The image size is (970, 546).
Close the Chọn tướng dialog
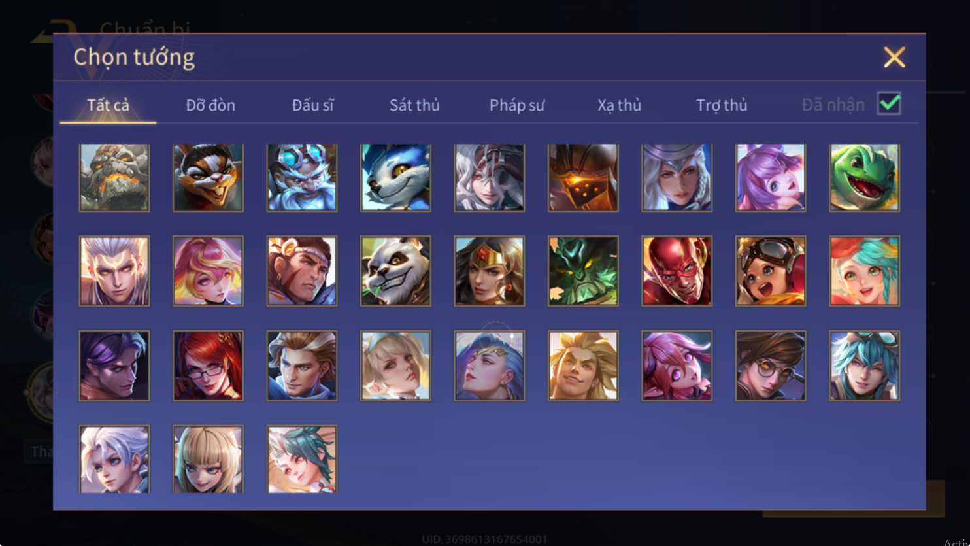pos(894,57)
